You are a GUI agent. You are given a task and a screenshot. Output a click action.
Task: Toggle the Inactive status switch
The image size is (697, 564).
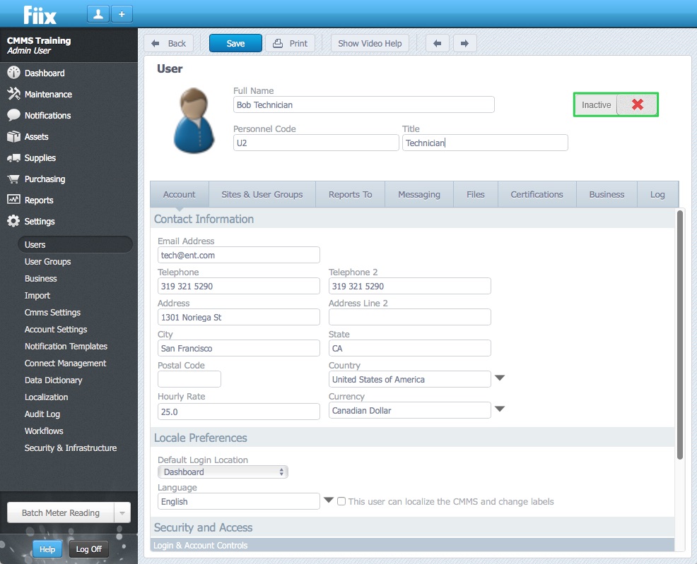pos(616,104)
